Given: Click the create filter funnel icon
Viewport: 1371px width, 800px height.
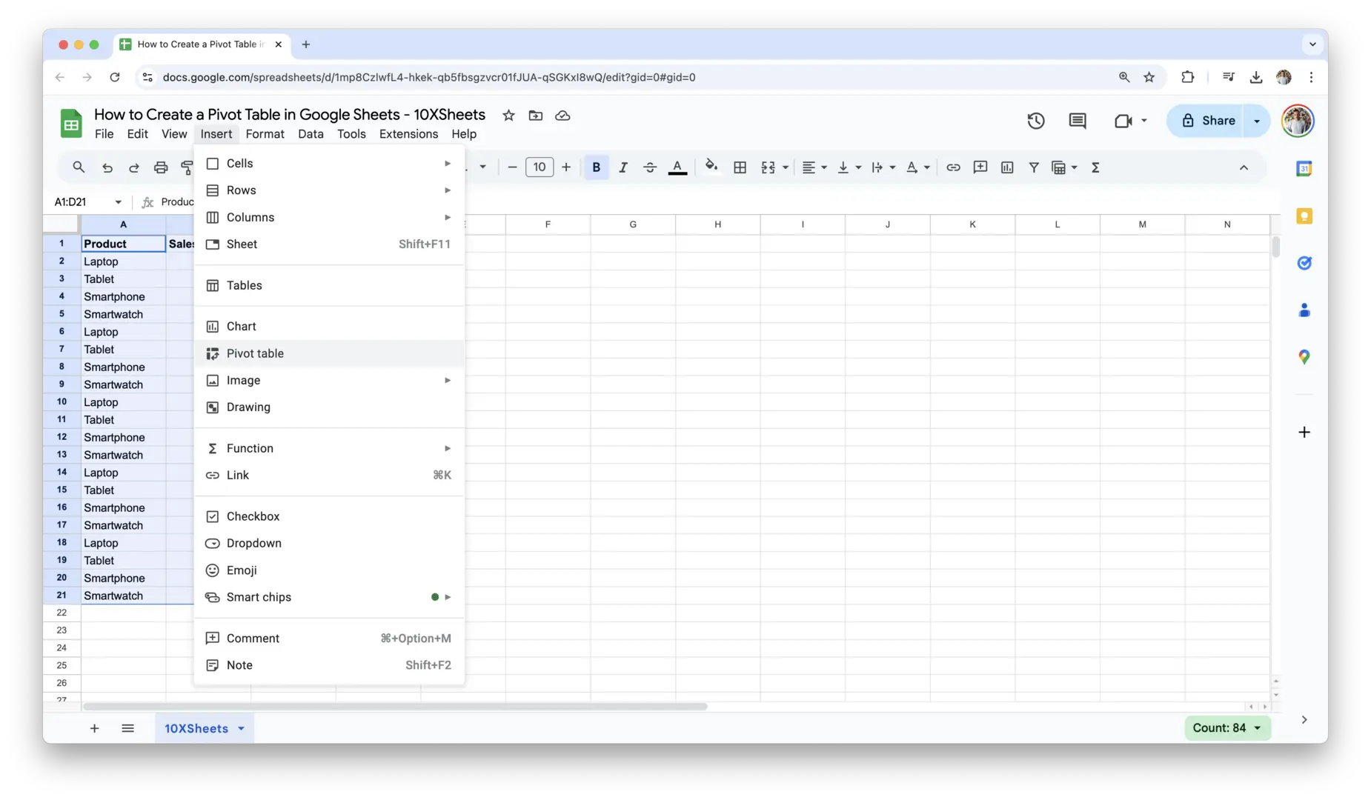Looking at the screenshot, I should click(1033, 167).
